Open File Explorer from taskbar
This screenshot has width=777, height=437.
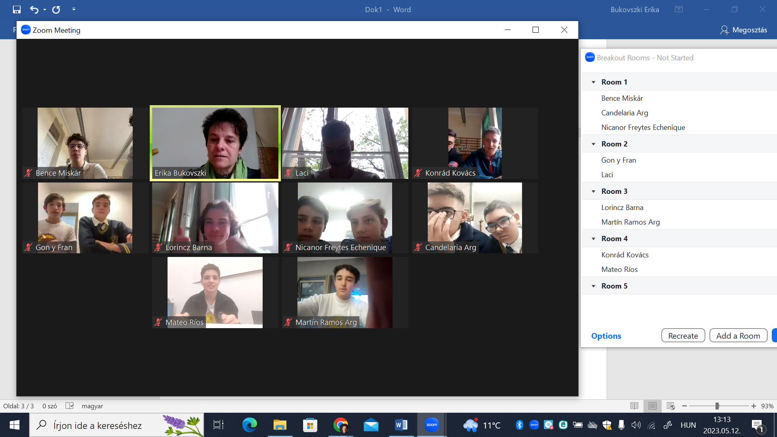tap(280, 425)
